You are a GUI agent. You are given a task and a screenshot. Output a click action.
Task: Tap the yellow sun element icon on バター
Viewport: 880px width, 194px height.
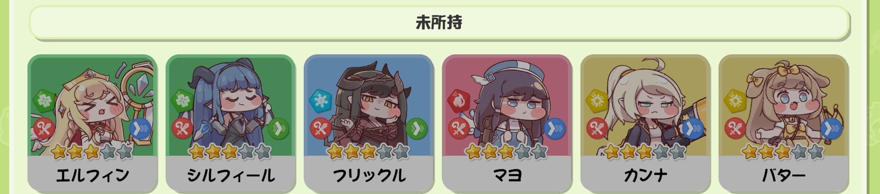pos(735,100)
